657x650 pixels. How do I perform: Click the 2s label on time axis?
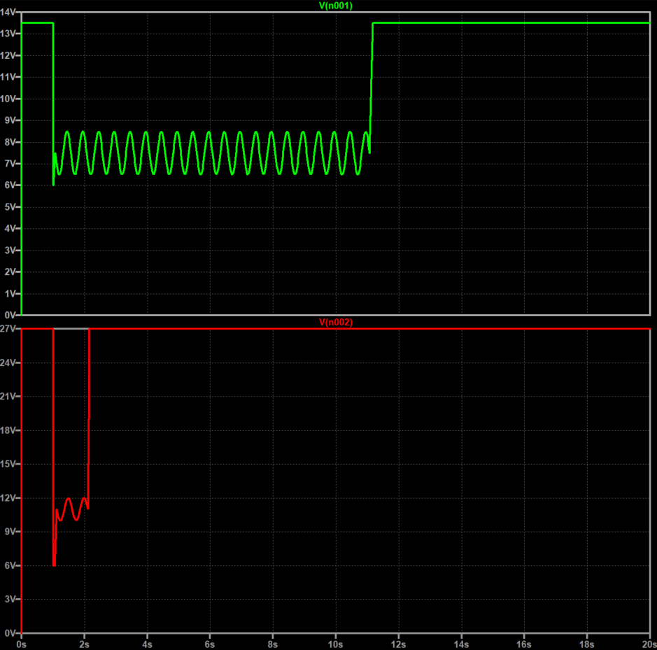pyautogui.click(x=84, y=644)
